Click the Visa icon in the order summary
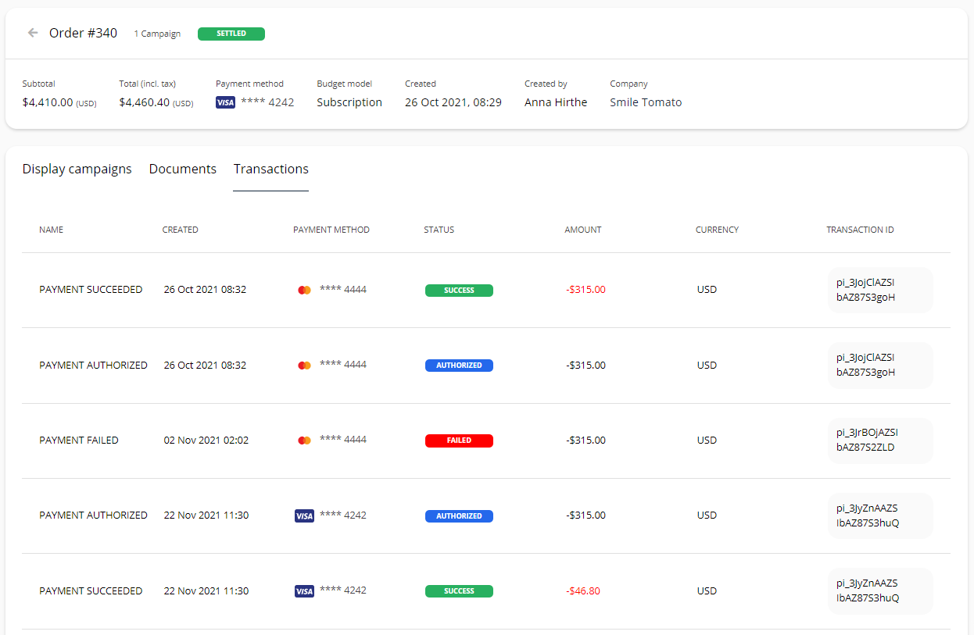 coord(225,102)
